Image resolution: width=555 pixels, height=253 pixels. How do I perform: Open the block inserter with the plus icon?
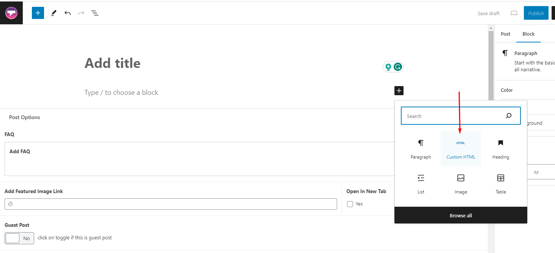pyautogui.click(x=38, y=13)
